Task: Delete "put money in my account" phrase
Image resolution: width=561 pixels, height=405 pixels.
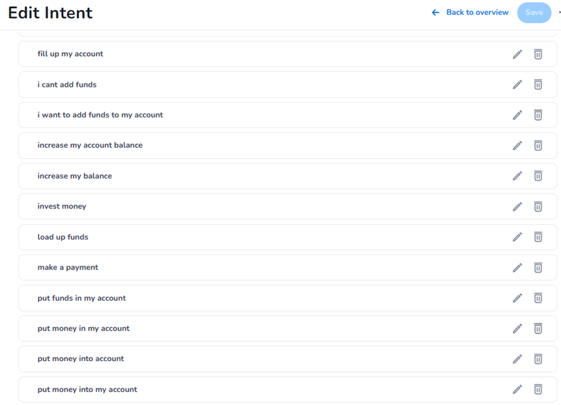Action: pyautogui.click(x=538, y=328)
